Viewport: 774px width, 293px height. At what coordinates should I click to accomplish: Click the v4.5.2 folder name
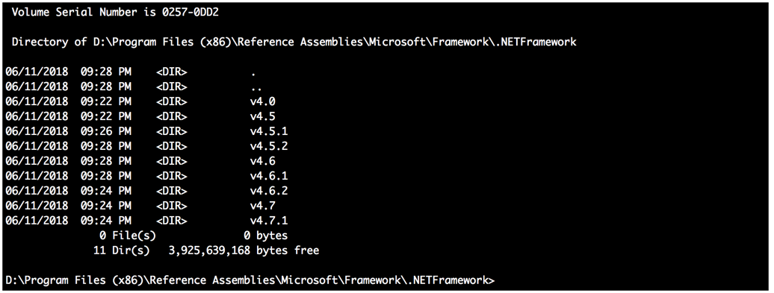pos(268,146)
